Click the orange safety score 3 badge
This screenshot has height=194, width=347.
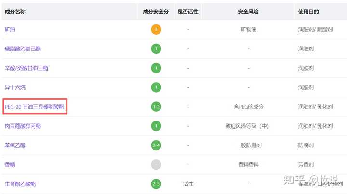[x=156, y=29]
